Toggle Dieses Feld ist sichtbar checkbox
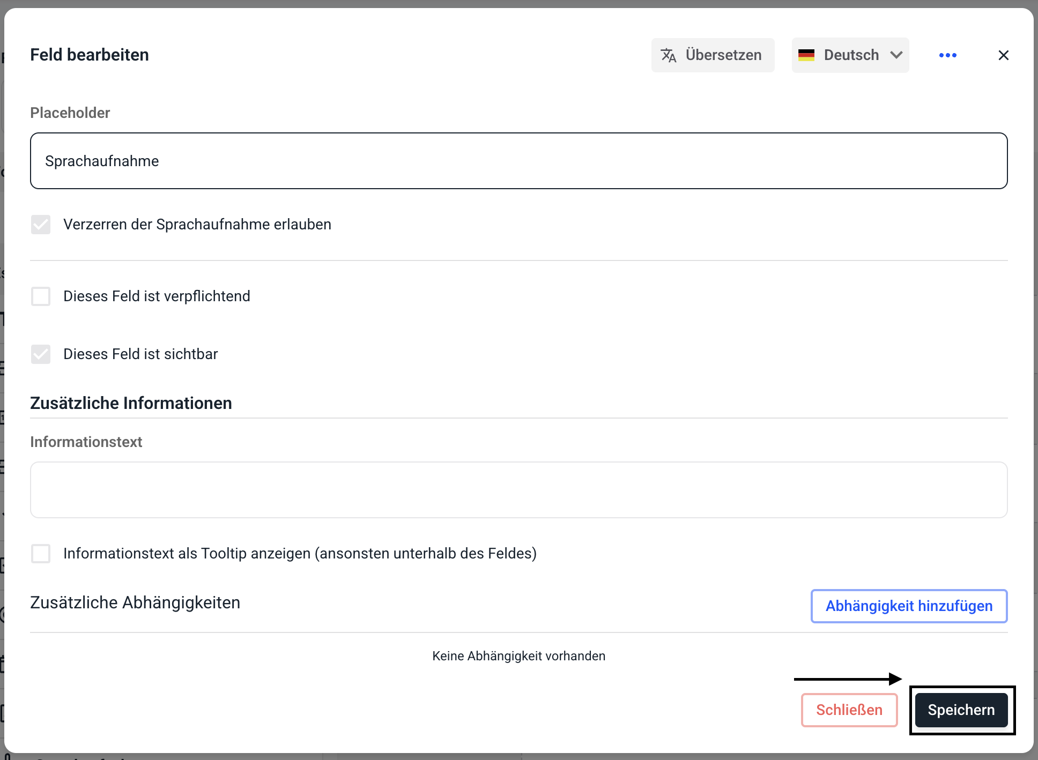The height and width of the screenshot is (760, 1038). pos(41,354)
